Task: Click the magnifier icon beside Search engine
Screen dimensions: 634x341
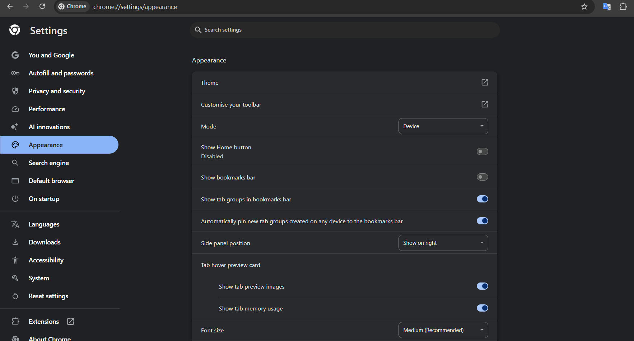Action: click(15, 163)
